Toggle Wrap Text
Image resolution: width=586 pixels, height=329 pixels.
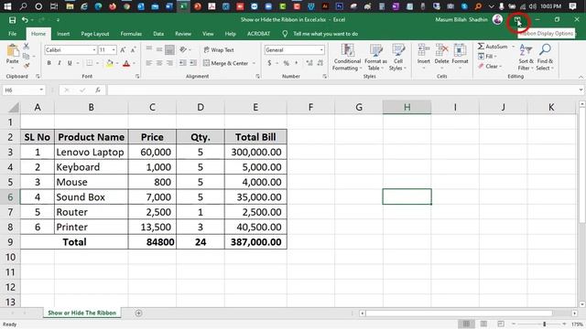(219, 49)
